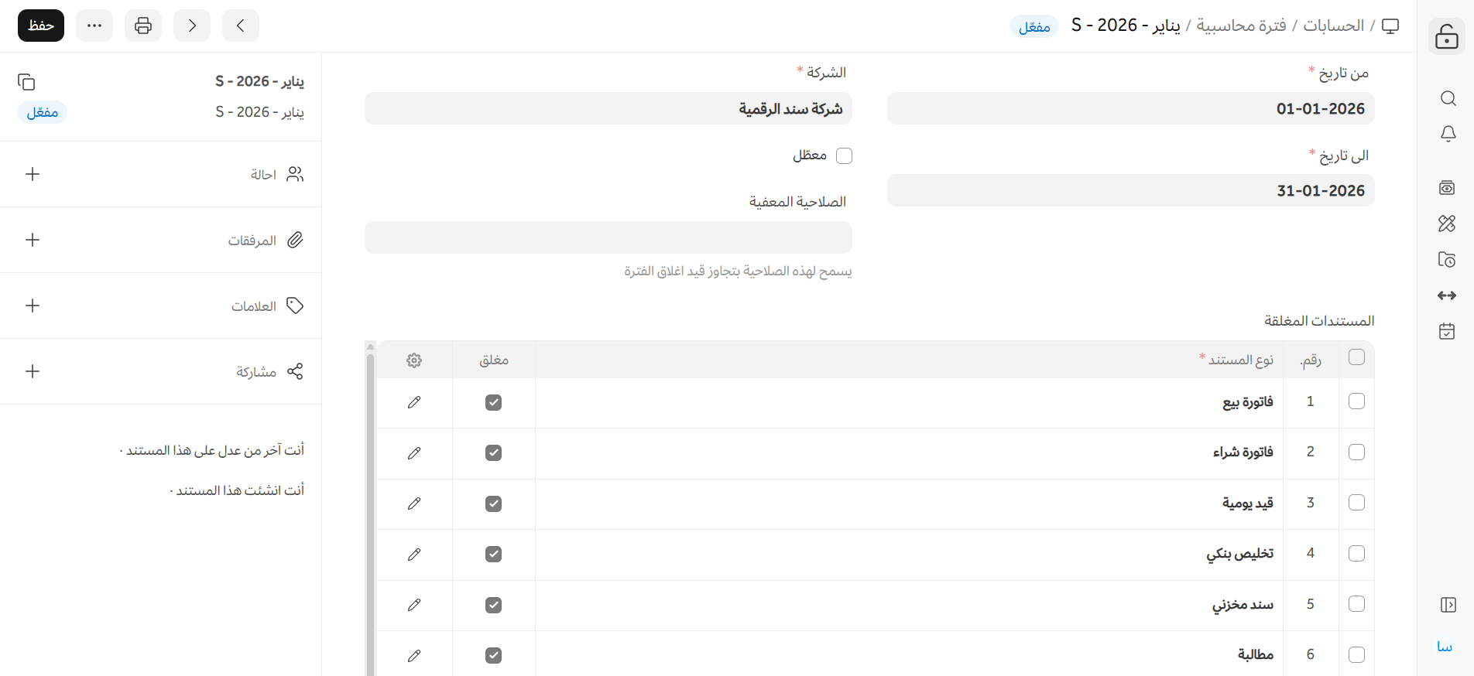Expand the احالة section with the plus icon

point(33,174)
